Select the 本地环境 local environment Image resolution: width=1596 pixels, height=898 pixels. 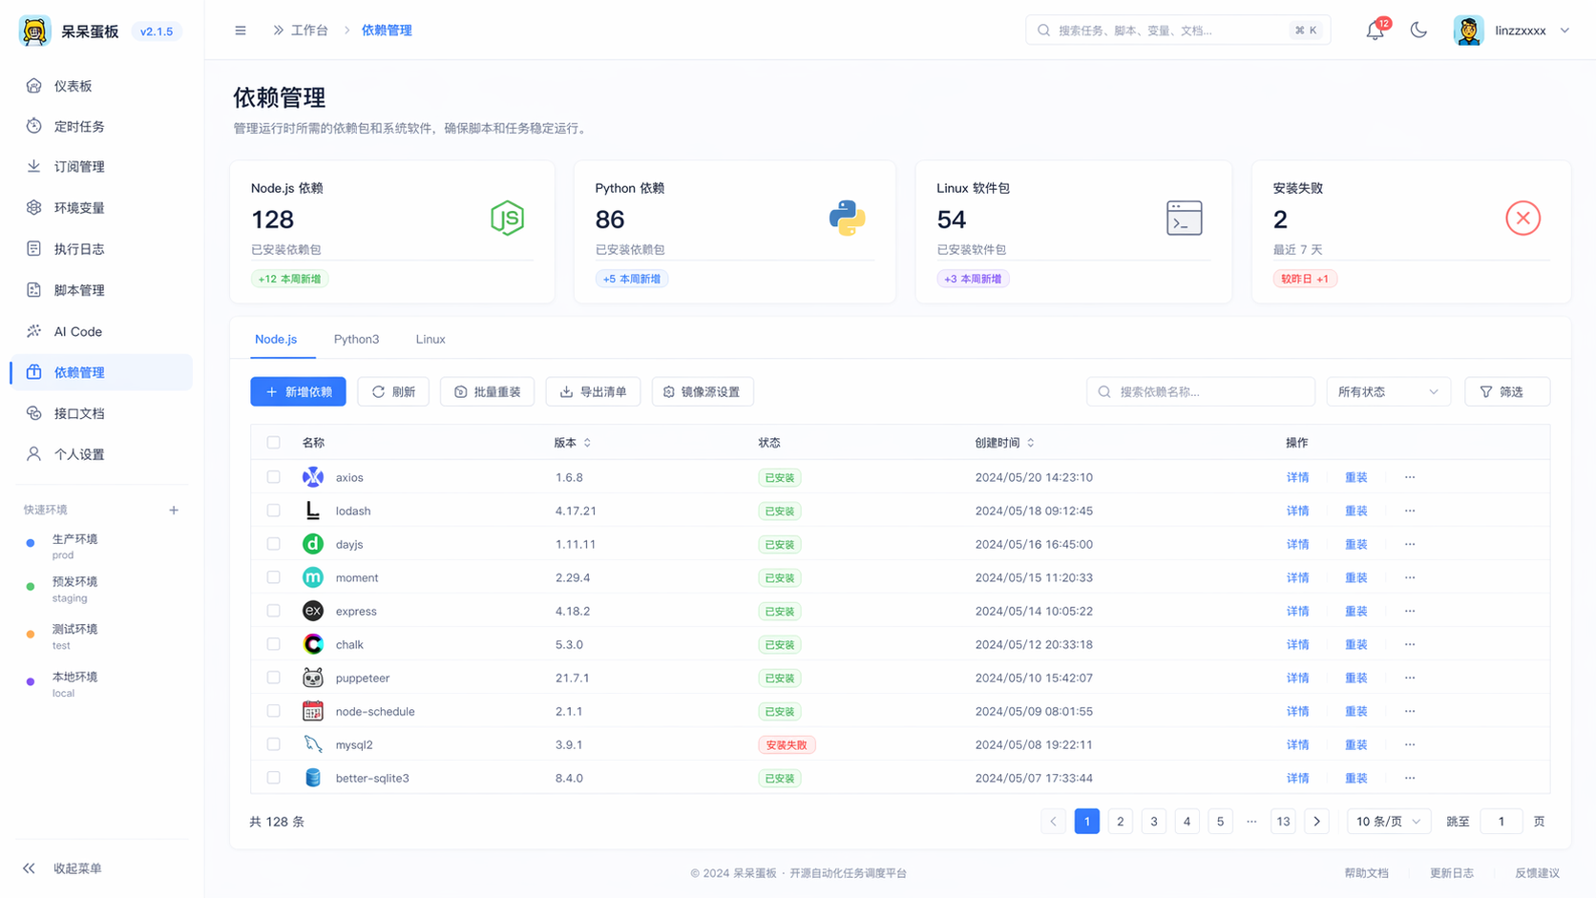(x=74, y=684)
